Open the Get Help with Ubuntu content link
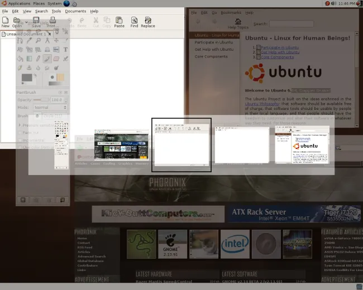Image resolution: width=363 pixels, height=290 pixels. click(x=280, y=52)
